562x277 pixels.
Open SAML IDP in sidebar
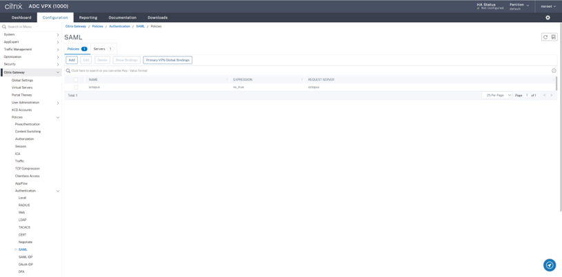pos(26,257)
